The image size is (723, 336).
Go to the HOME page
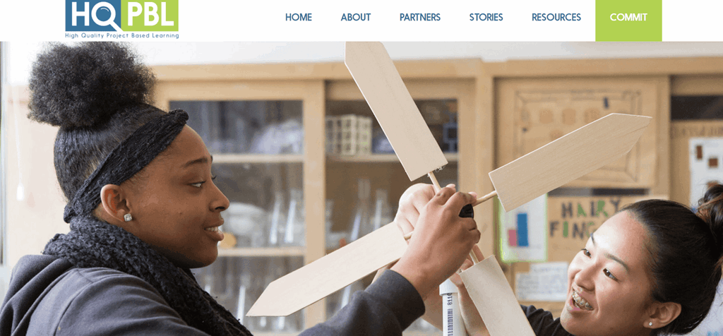(299, 18)
